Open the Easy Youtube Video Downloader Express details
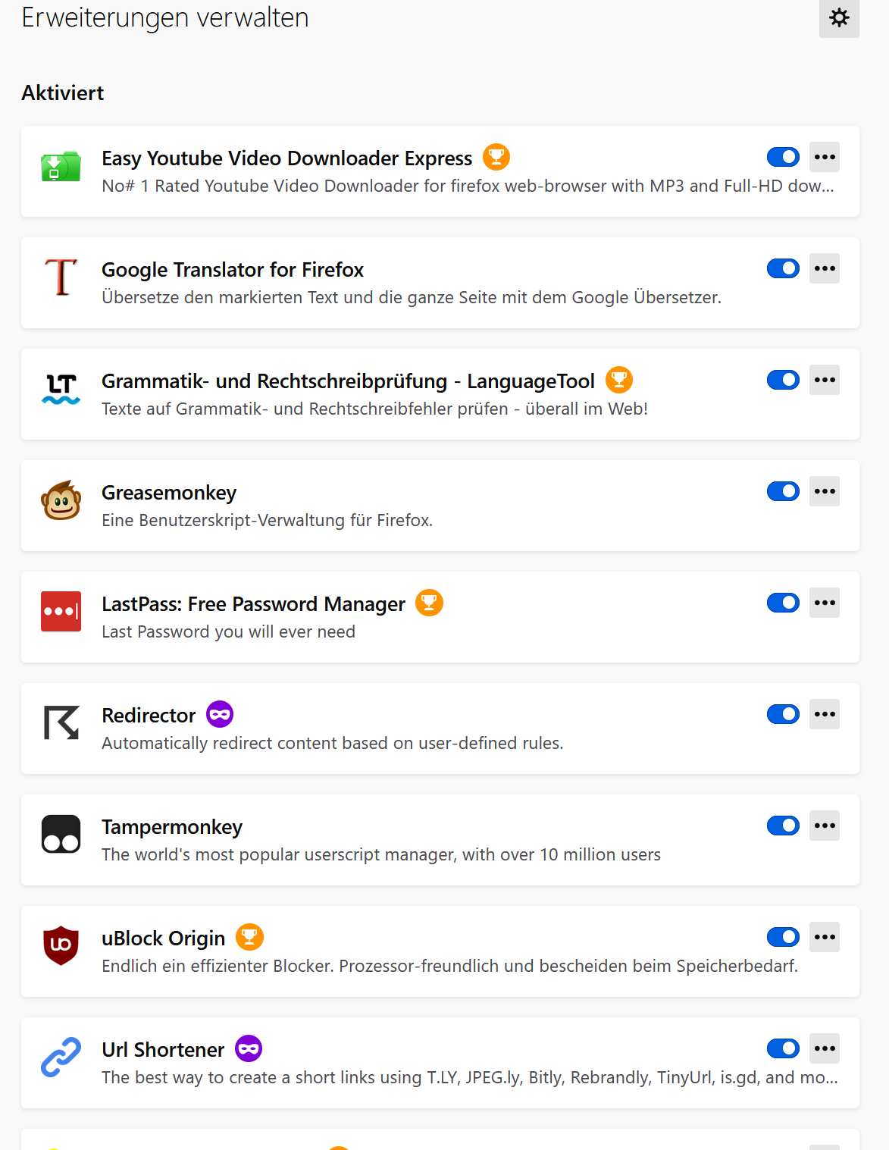The width and height of the screenshot is (889, 1150). click(x=286, y=158)
